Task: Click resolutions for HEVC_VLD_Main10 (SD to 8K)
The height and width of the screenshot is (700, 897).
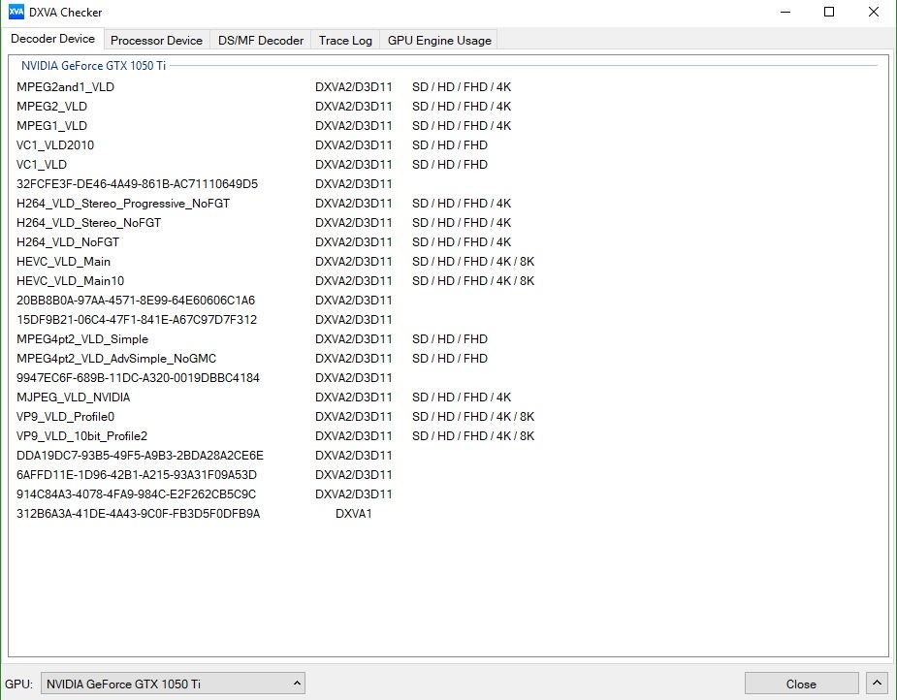Action: (473, 281)
